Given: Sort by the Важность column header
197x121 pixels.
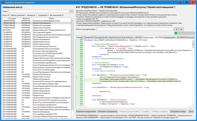Looking at the screenshot, I should (26, 18).
